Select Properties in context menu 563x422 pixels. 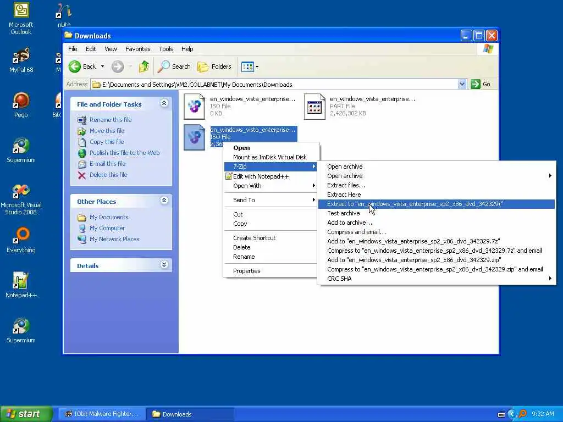coord(270,271)
